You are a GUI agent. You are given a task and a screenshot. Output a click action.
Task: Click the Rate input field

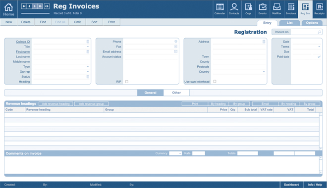[x=199, y=153]
